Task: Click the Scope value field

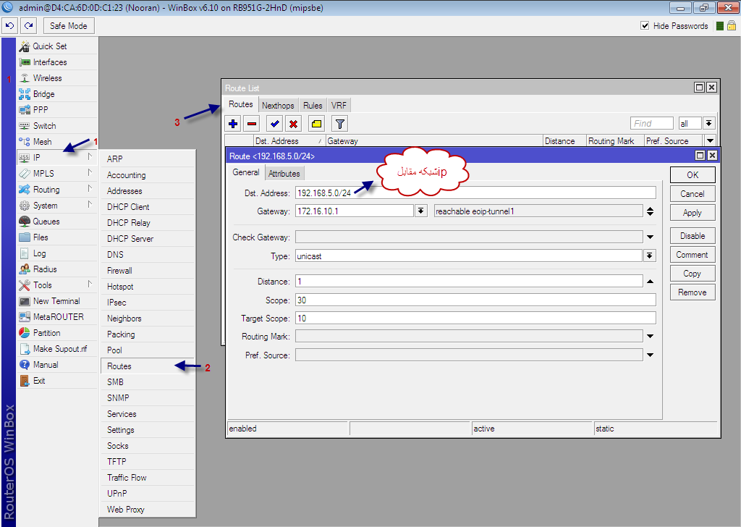Action: point(475,300)
